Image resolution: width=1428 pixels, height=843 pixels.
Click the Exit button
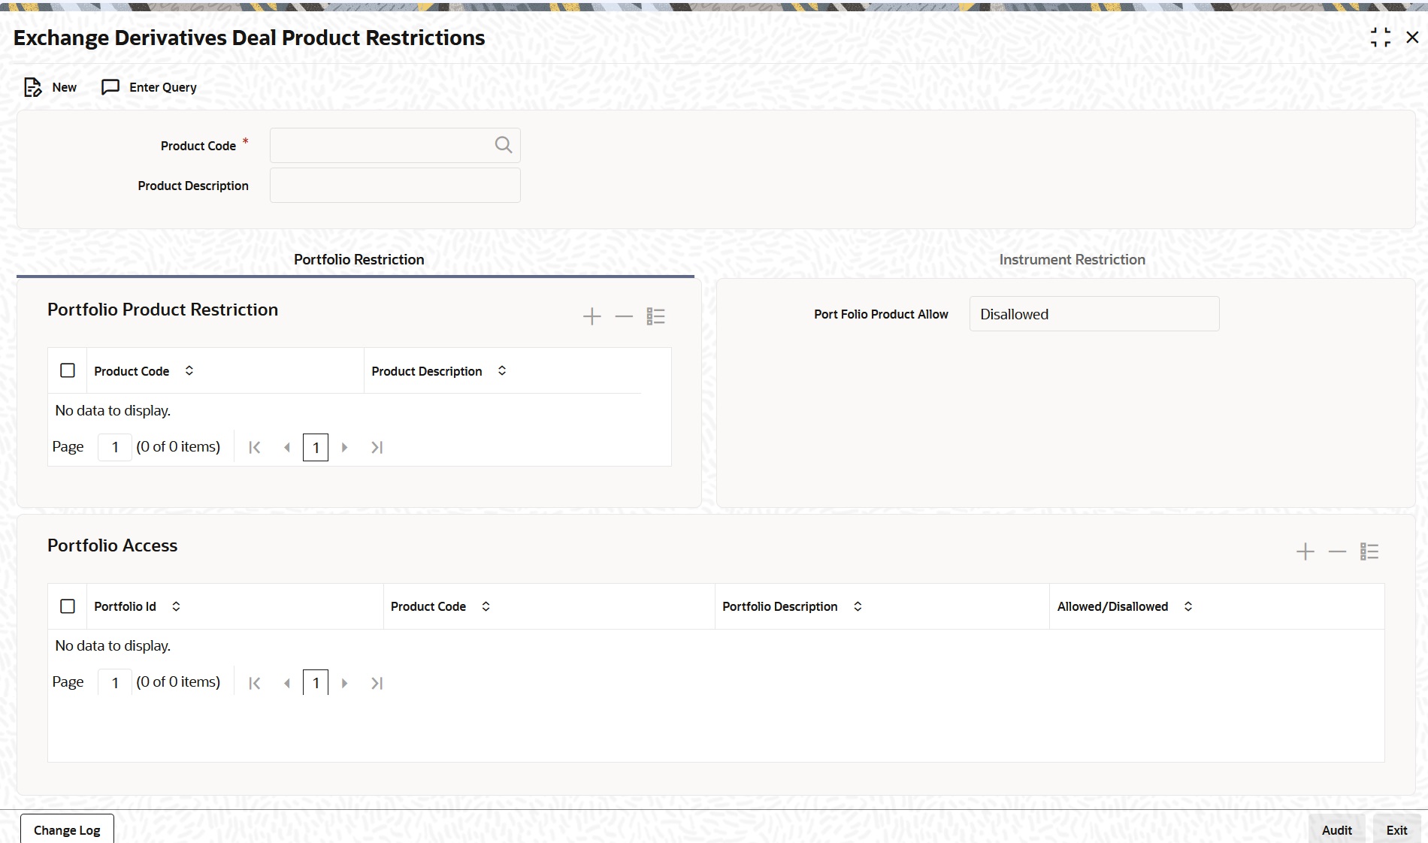point(1396,829)
